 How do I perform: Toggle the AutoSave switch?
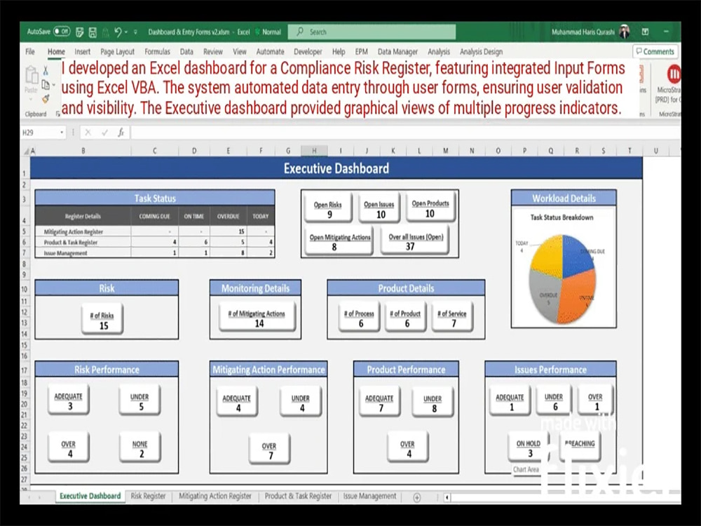[62, 32]
